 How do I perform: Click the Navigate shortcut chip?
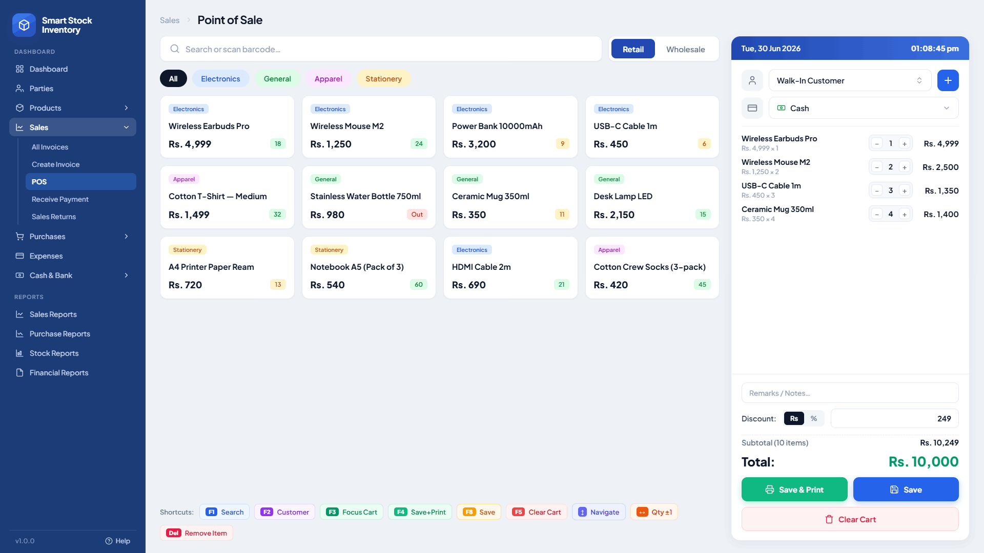(599, 512)
